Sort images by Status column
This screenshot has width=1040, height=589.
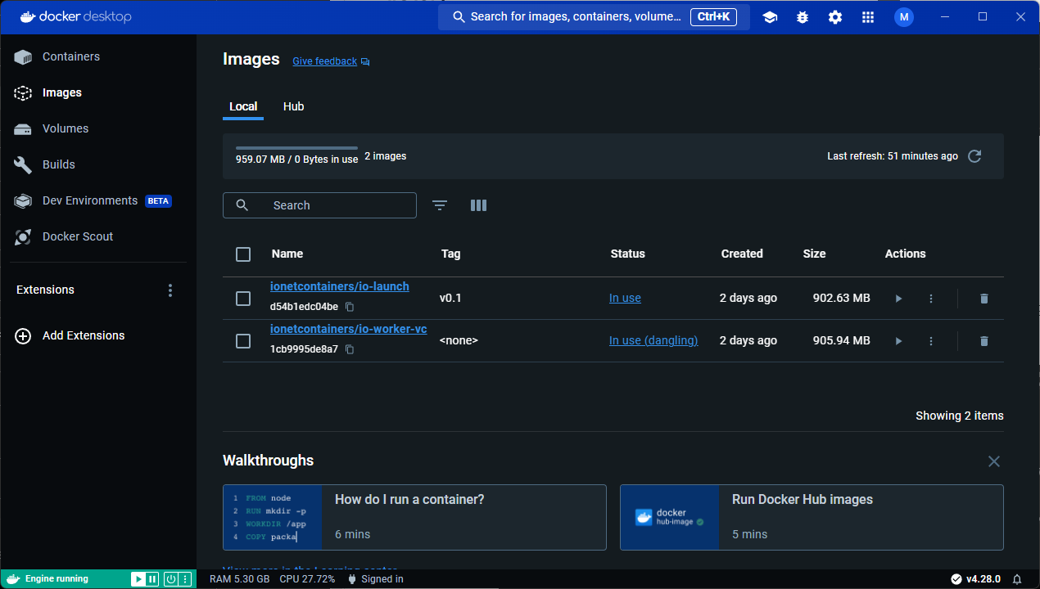[x=628, y=254]
